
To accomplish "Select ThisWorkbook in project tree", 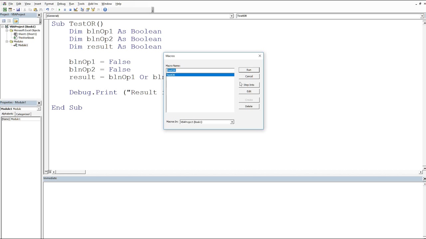I will 26,38.
